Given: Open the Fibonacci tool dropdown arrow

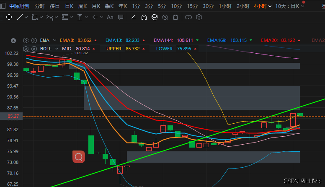Looking at the screenshot, I should [71, 18].
